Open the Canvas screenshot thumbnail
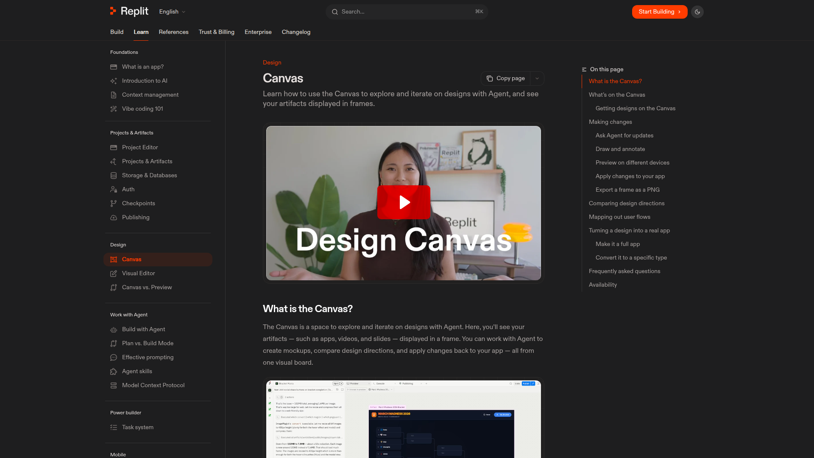The width and height of the screenshot is (814, 458). tap(404, 419)
